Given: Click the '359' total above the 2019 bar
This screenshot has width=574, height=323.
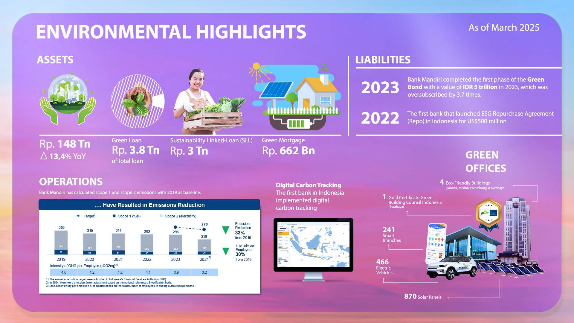Looking at the screenshot, I should 61,228.
